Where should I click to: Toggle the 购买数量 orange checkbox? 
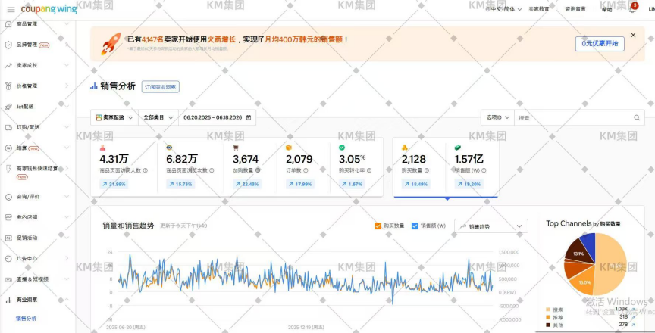tap(378, 226)
